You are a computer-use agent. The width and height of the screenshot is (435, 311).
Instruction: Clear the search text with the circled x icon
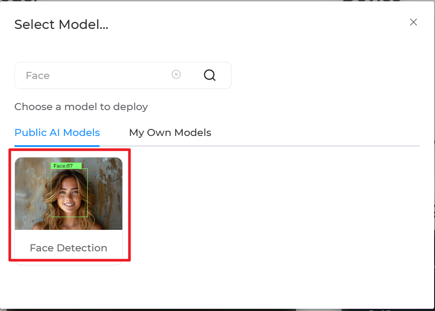click(176, 75)
